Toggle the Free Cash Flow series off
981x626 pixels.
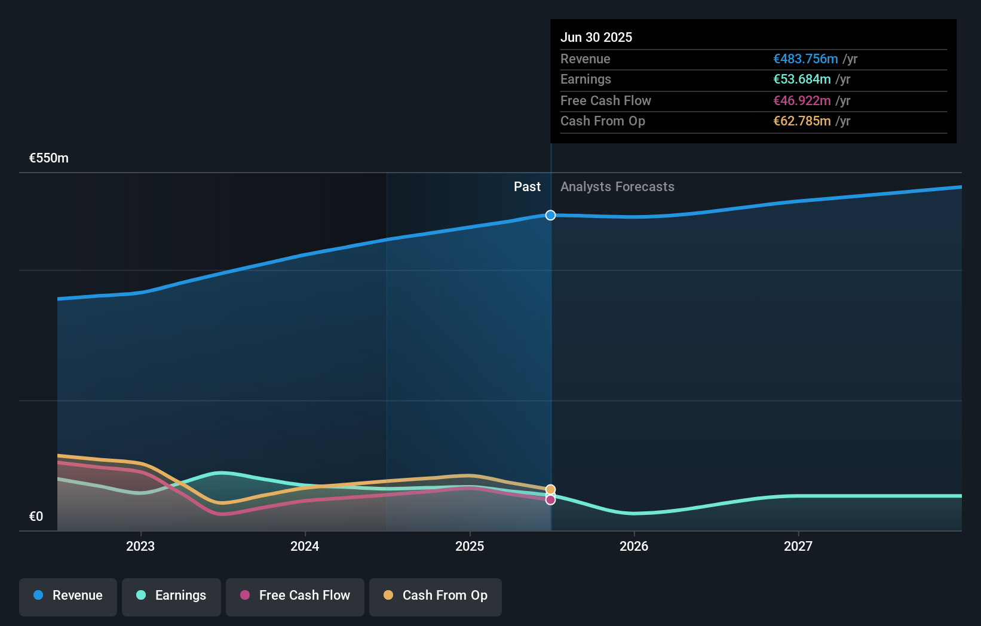pyautogui.click(x=295, y=596)
